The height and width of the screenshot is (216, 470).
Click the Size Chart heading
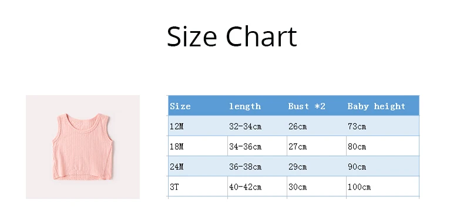tap(231, 36)
